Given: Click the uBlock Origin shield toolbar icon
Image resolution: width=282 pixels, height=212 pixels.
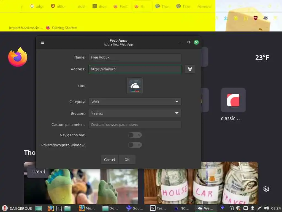Looking at the screenshot, I should click(x=256, y=18).
